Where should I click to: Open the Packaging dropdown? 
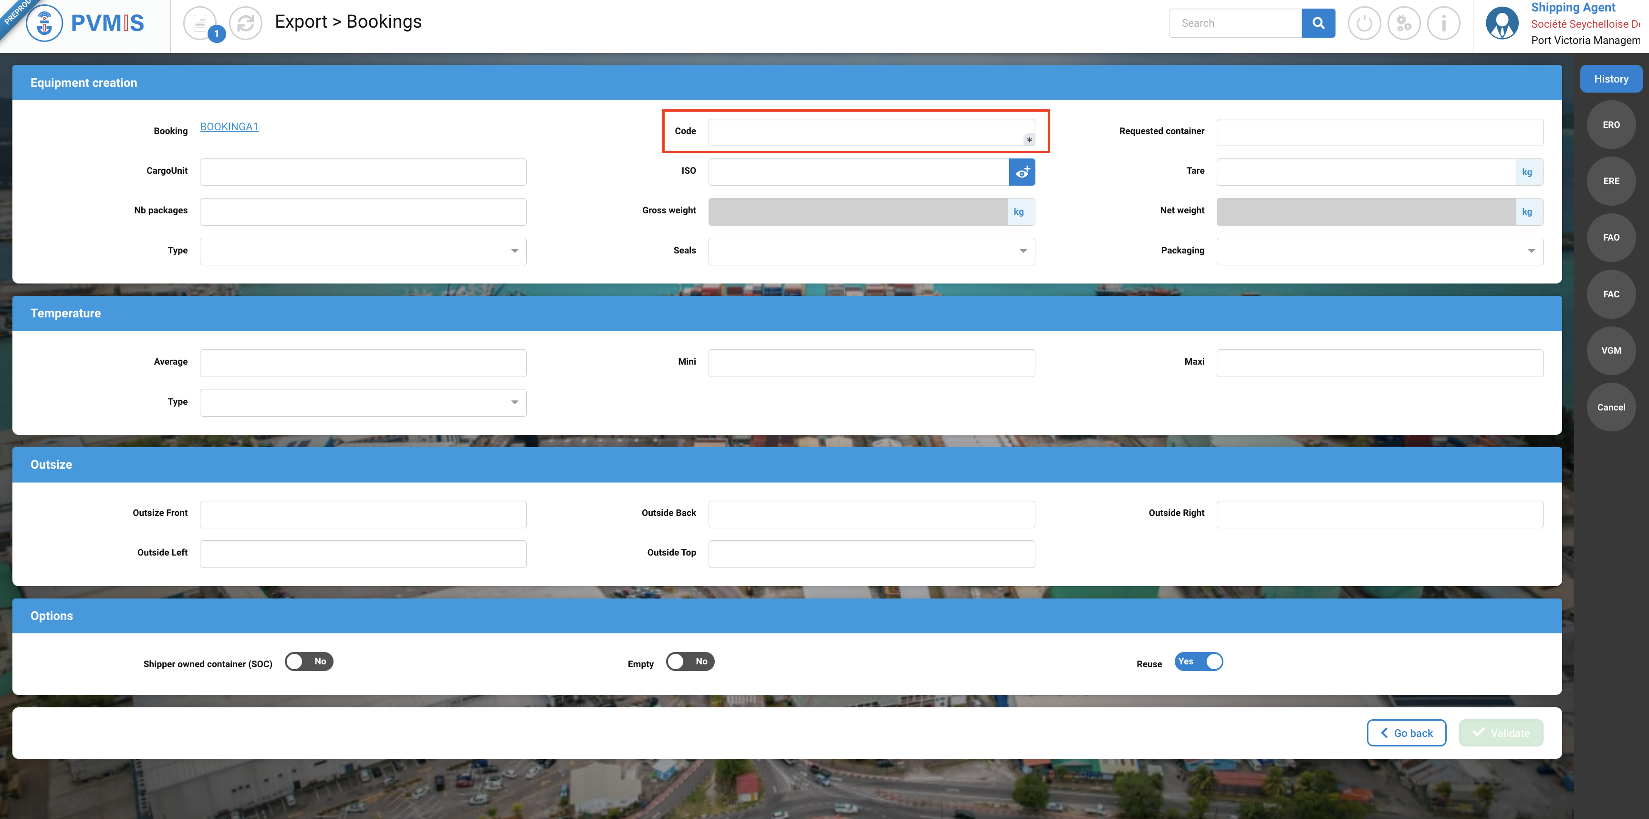[1379, 251]
